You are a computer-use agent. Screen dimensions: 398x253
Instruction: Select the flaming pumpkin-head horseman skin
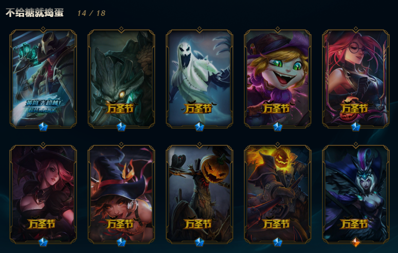click(278, 193)
